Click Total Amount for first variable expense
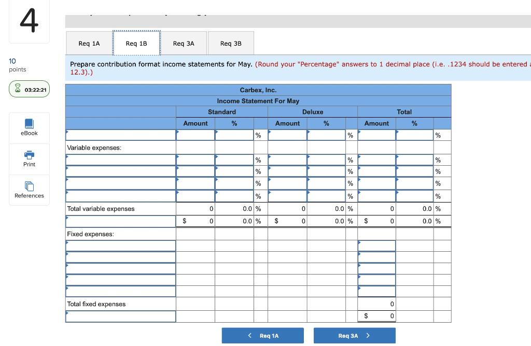This screenshot has height=346, width=531. click(x=377, y=160)
